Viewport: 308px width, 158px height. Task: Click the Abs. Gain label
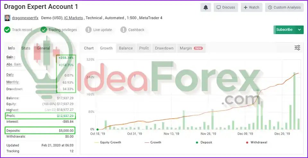pyautogui.click(x=14, y=64)
